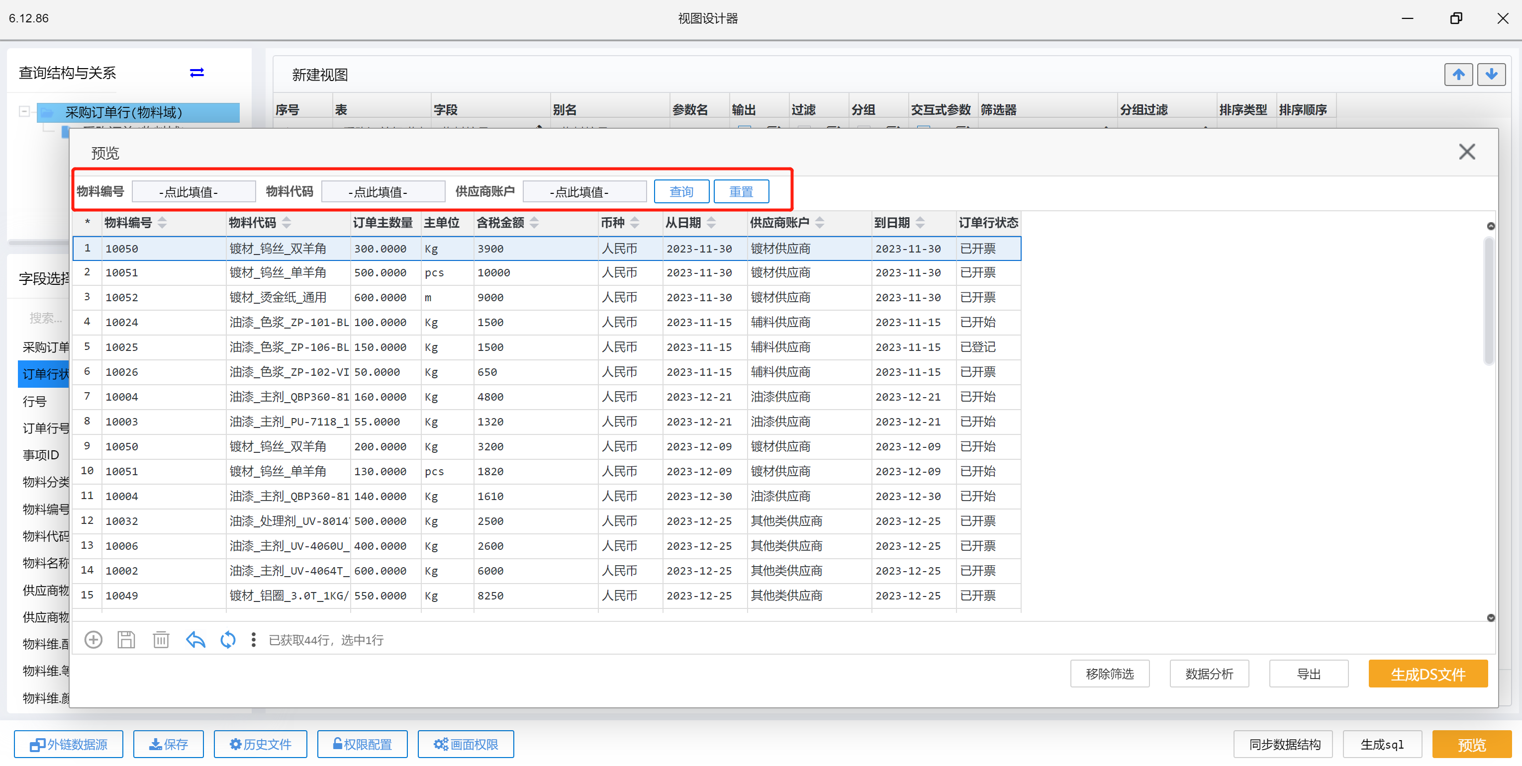The height and width of the screenshot is (766, 1522).
Task: Click unit cell m in row 3
Action: (x=447, y=298)
